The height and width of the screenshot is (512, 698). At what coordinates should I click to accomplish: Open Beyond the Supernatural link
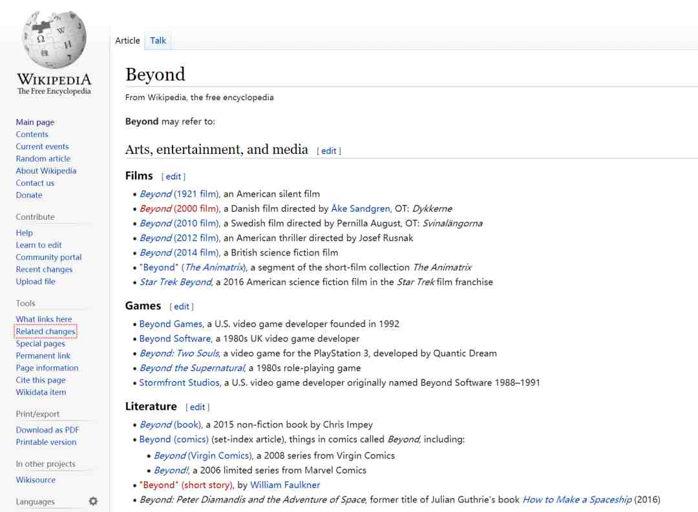193,368
